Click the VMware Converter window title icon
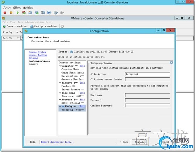 point(3,18)
